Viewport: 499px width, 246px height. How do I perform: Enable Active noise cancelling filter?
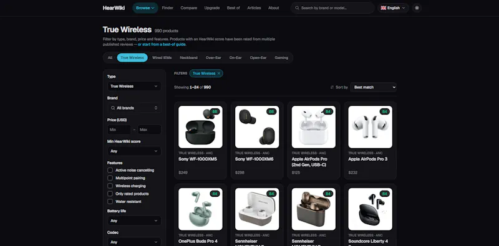click(x=110, y=171)
